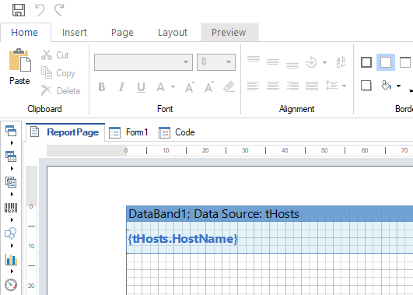Expand arrow below shapes icon

coord(12,245)
